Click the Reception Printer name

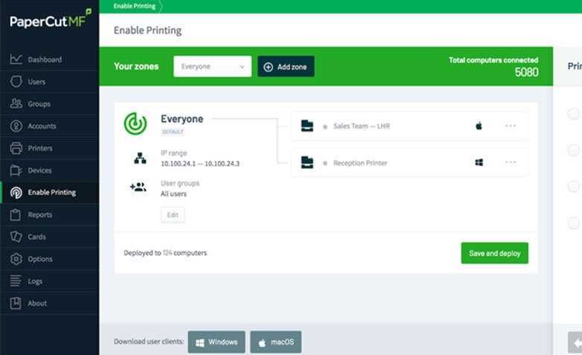click(360, 163)
